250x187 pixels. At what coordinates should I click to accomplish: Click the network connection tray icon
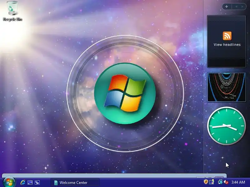[x=220, y=182]
